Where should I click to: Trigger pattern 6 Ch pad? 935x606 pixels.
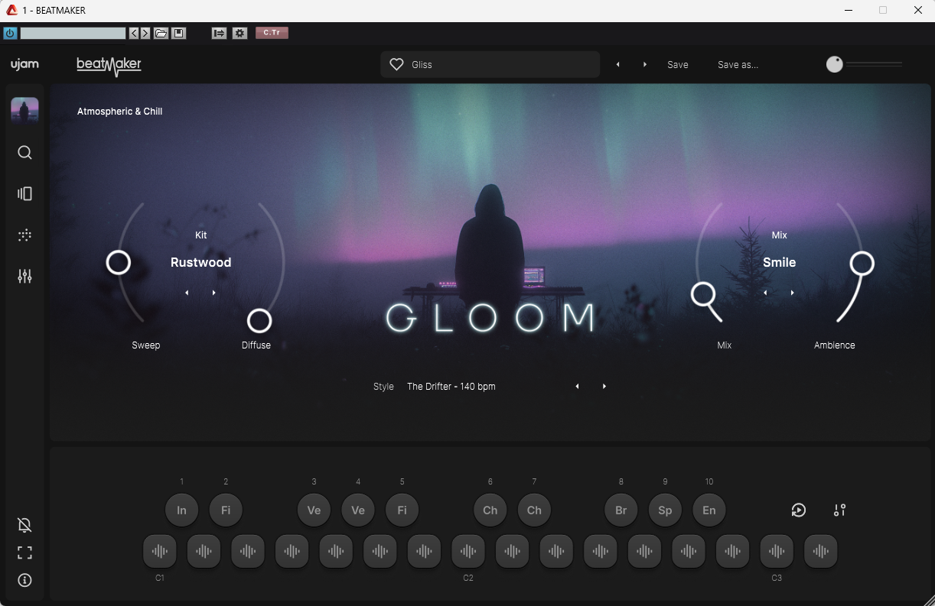pyautogui.click(x=490, y=510)
